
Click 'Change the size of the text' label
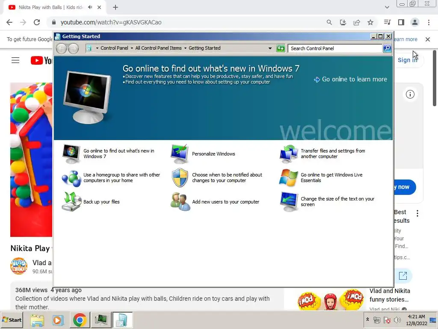(337, 201)
